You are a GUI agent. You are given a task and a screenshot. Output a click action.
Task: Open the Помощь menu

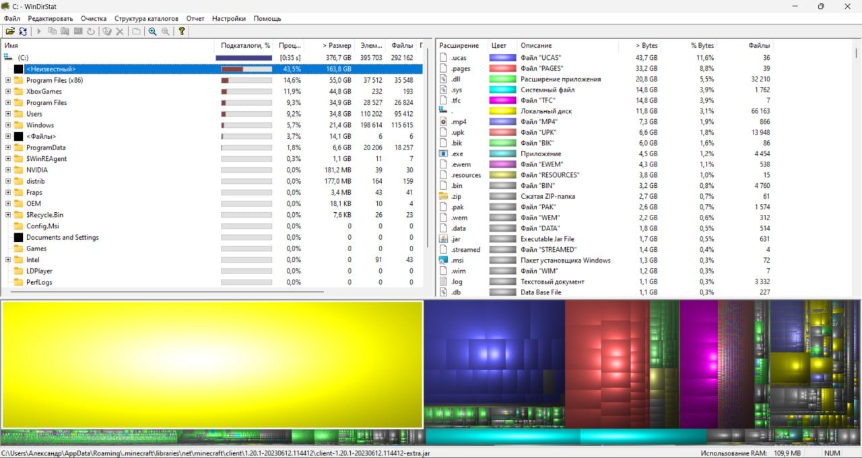tap(267, 18)
